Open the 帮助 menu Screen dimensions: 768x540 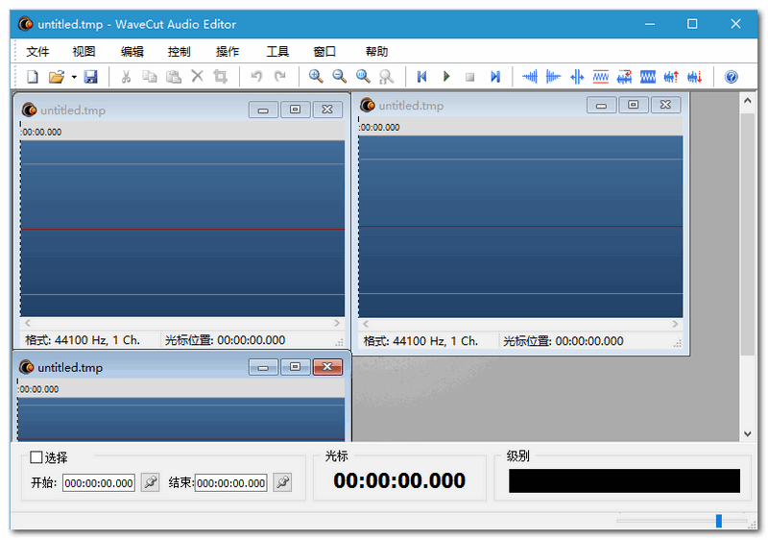[x=376, y=52]
